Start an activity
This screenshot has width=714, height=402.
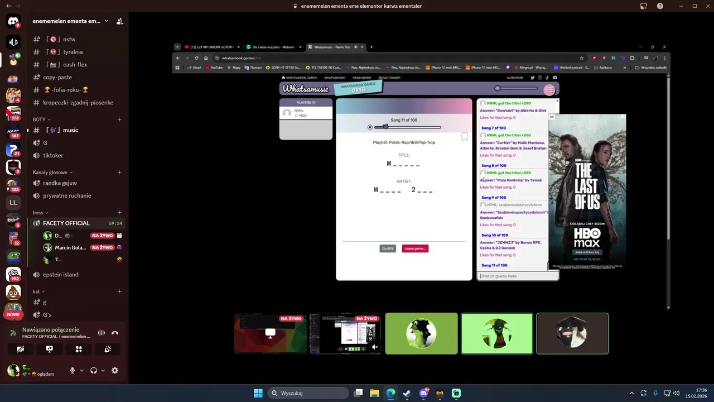tap(79, 349)
